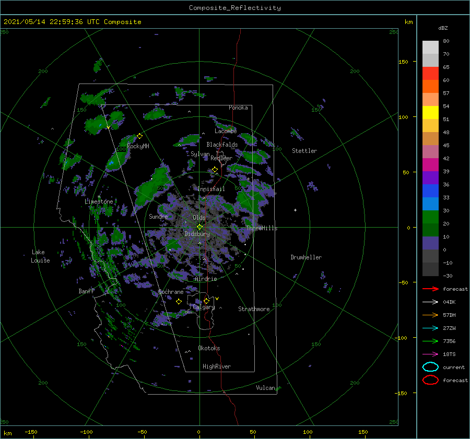Click the Limestone label
470x439 pixels.
[x=99, y=201]
